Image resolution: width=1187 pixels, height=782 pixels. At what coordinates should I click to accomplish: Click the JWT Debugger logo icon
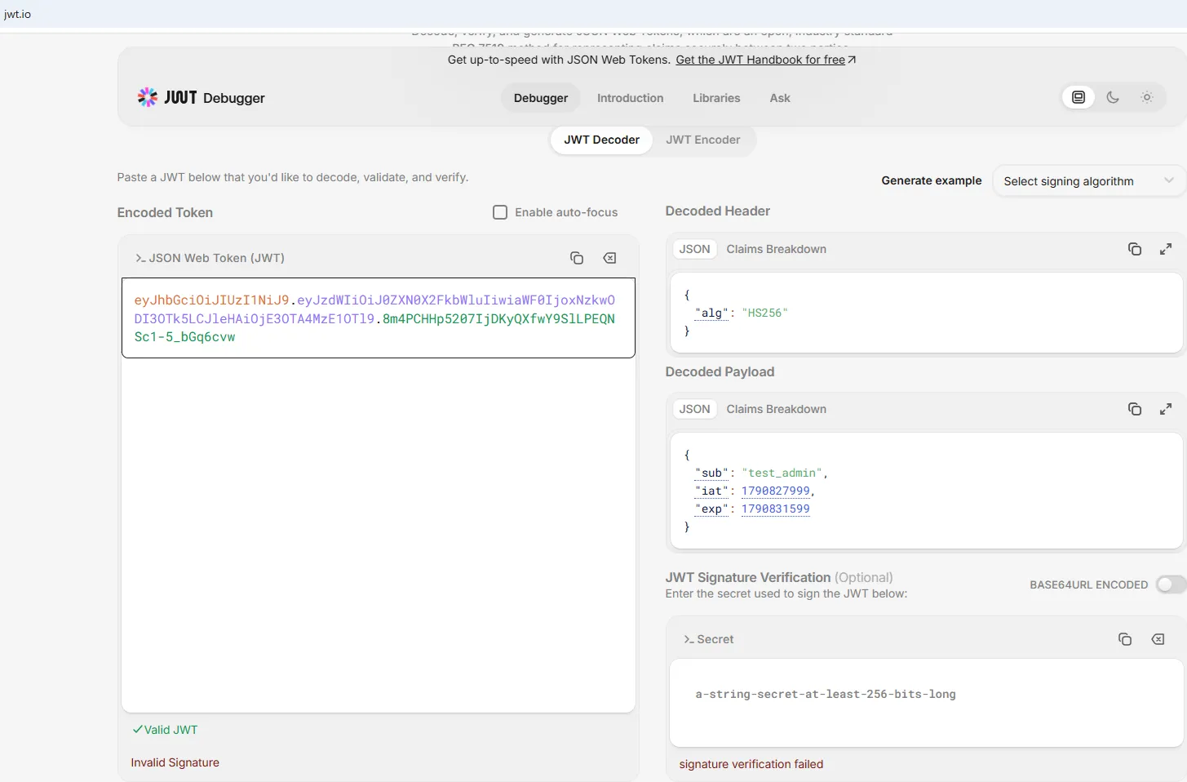[148, 97]
